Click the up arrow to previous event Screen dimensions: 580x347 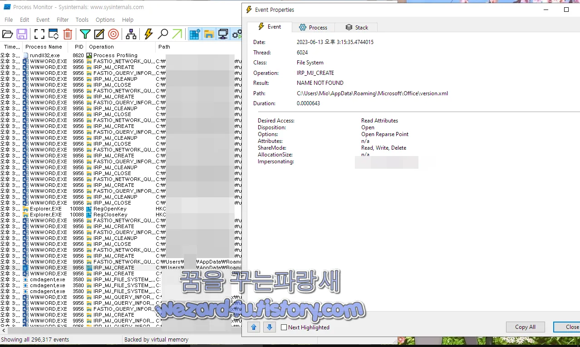click(x=253, y=327)
